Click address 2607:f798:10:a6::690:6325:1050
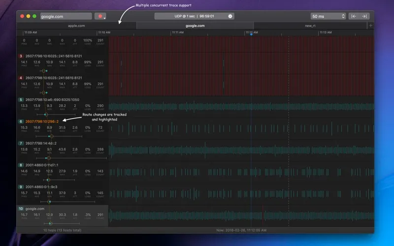 pos(52,100)
